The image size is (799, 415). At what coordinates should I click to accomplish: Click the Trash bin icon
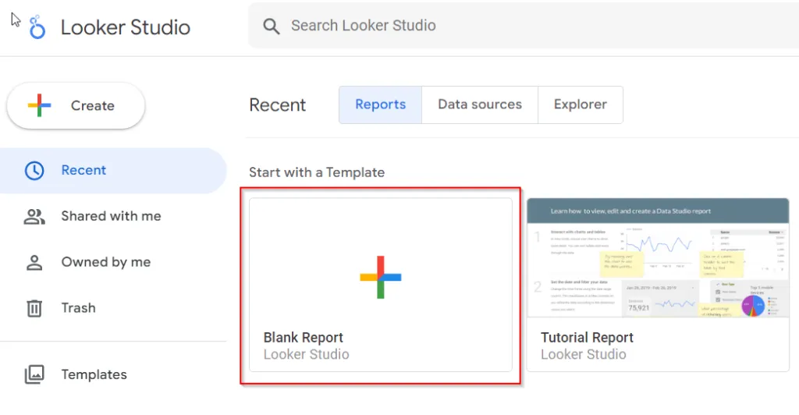coord(34,308)
